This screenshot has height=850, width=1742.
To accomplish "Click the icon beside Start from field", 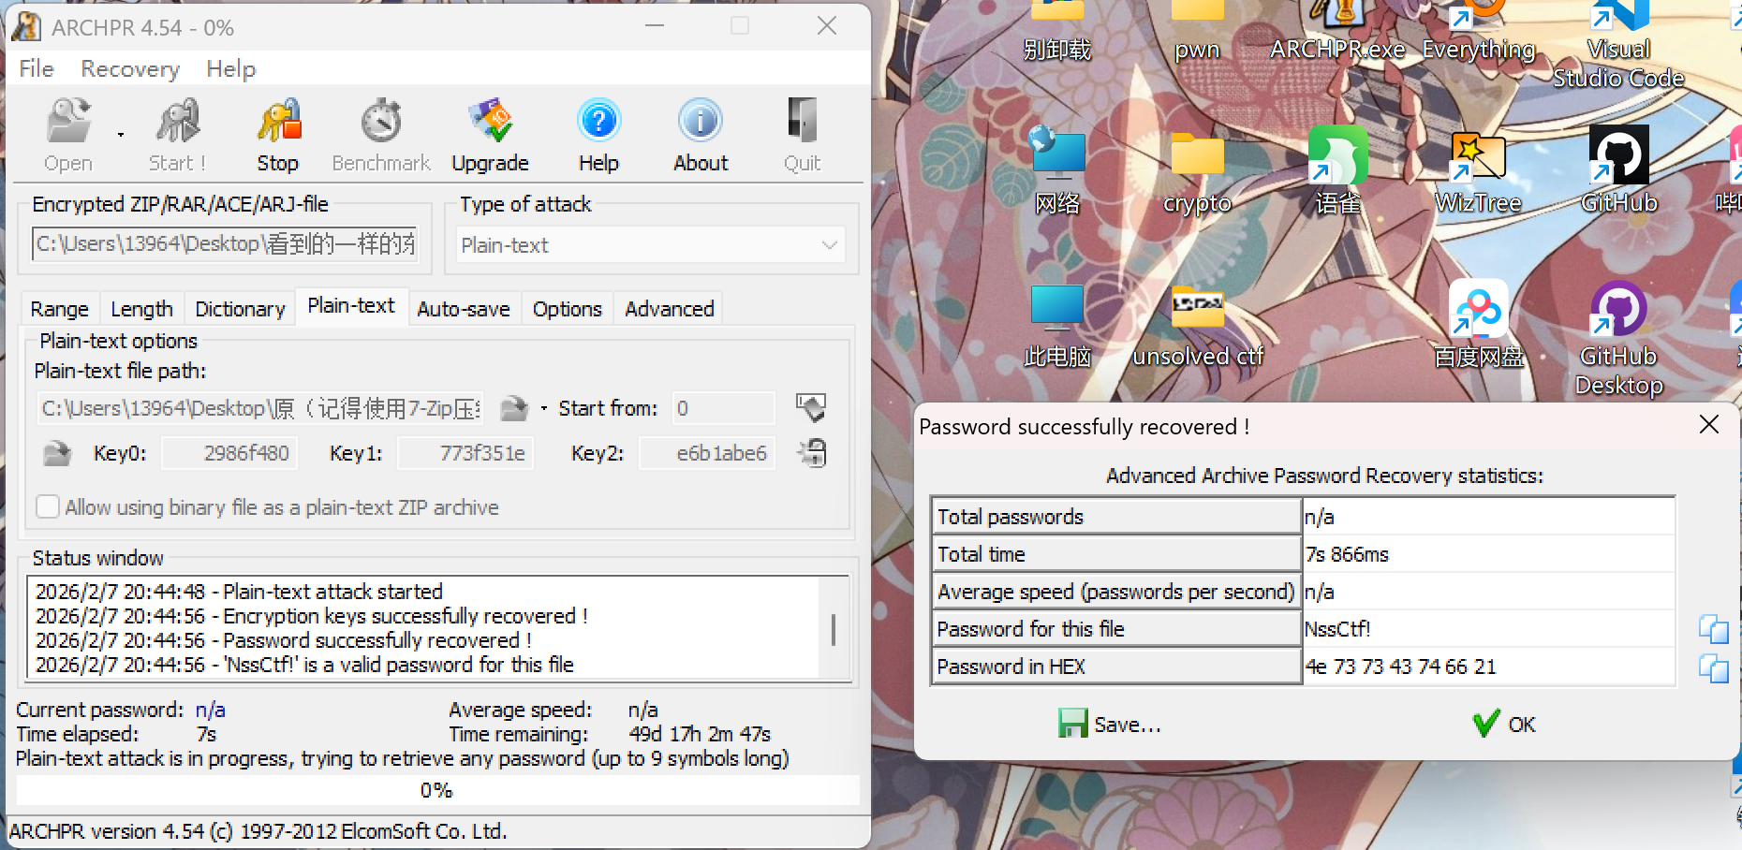I will tap(810, 407).
